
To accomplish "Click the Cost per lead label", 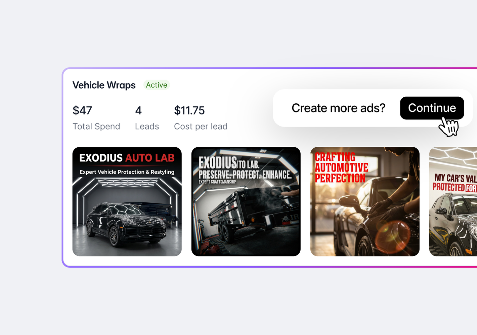I will [201, 127].
